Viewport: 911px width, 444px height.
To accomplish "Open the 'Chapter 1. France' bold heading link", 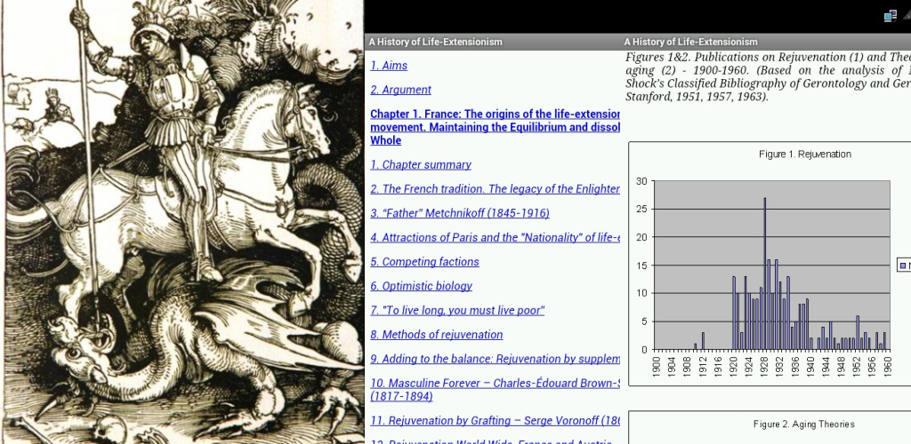I will click(495, 127).
